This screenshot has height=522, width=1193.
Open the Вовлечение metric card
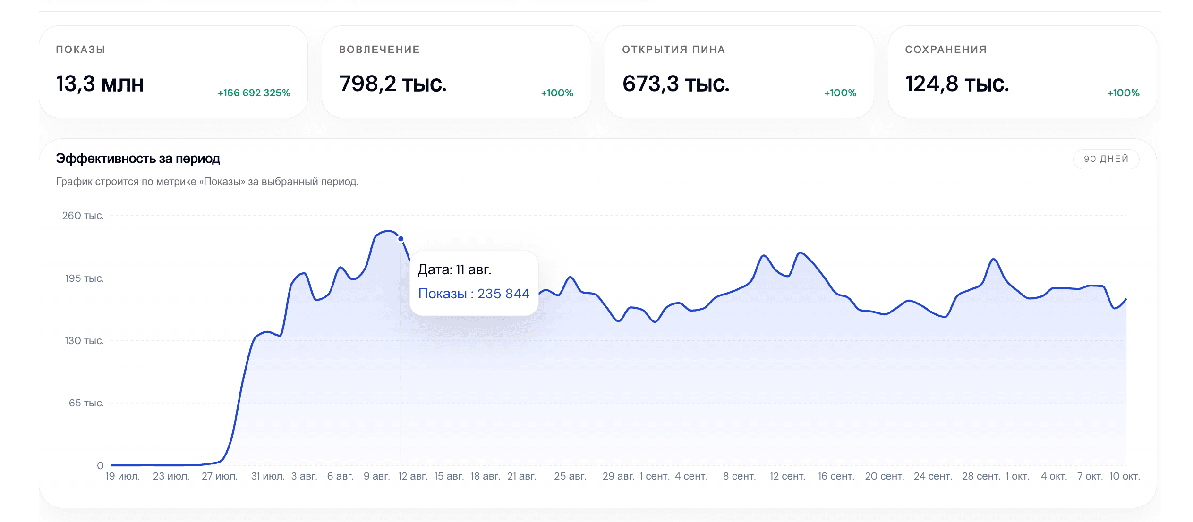click(x=456, y=72)
